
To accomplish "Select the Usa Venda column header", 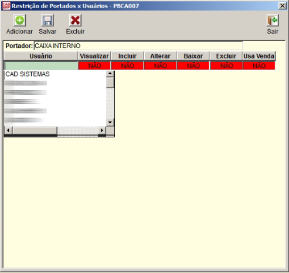I will [259, 56].
